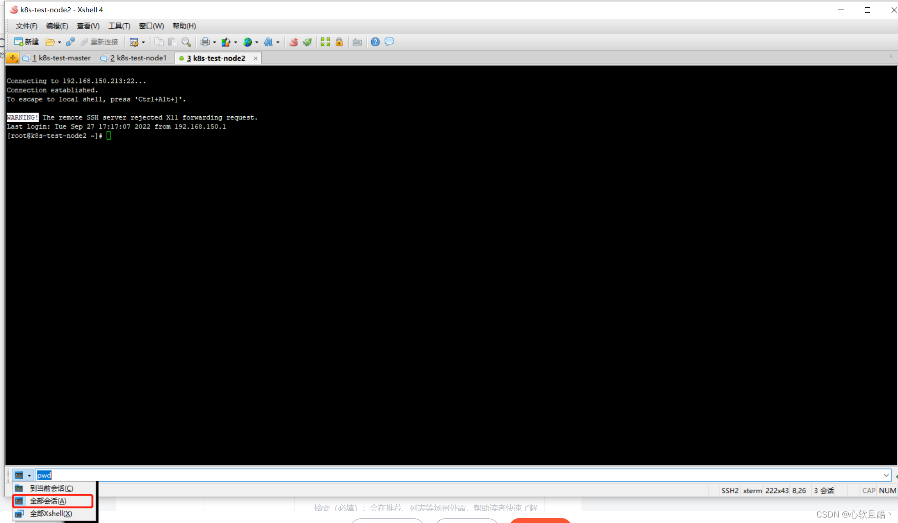Open the 工具(T) menu
This screenshot has width=898, height=523.
119,26
